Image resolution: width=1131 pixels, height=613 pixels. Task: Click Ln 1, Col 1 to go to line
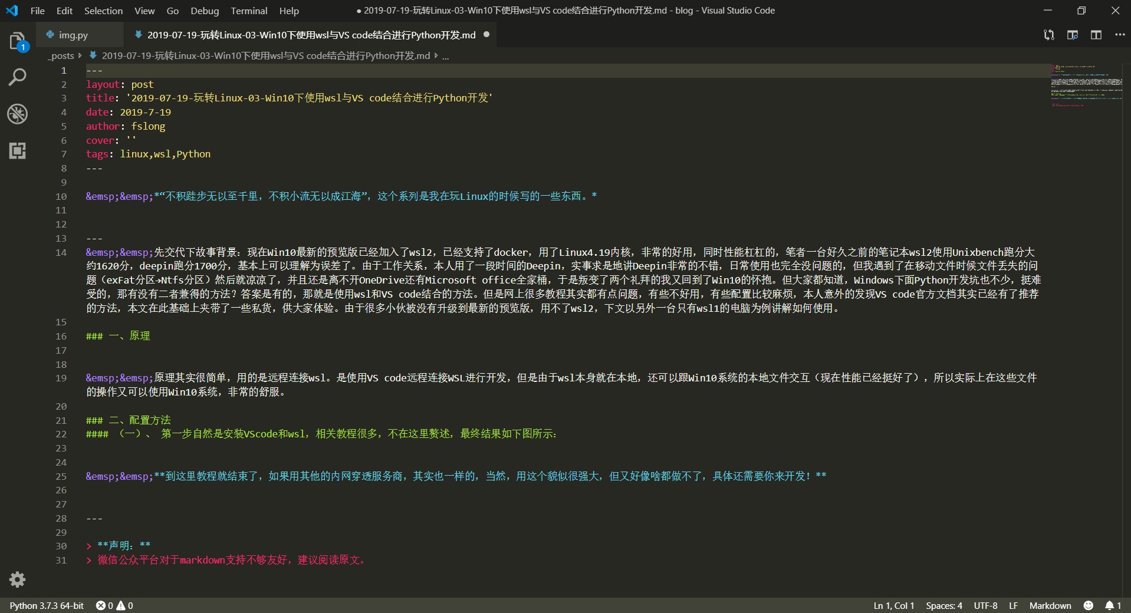pos(893,605)
